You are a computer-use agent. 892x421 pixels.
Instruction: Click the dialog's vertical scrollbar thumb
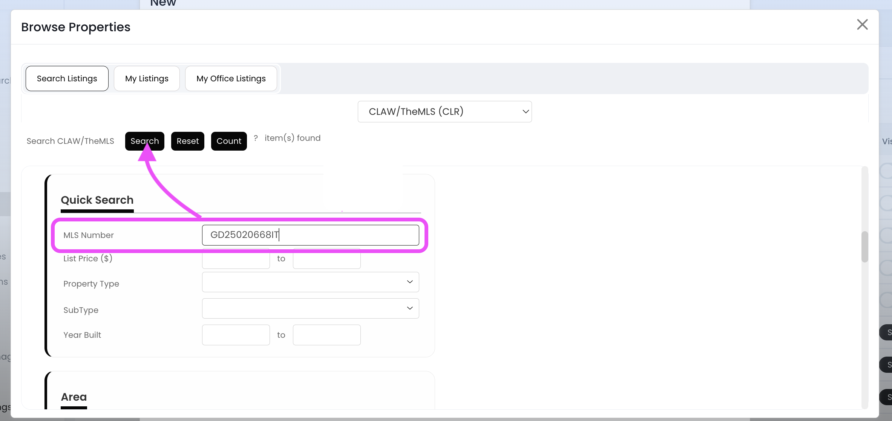[864, 247]
